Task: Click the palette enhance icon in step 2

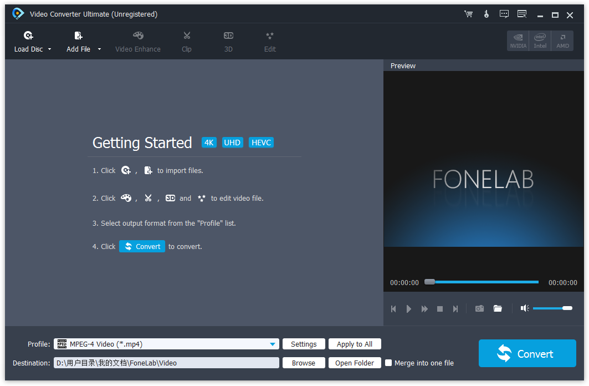Action: click(x=126, y=197)
